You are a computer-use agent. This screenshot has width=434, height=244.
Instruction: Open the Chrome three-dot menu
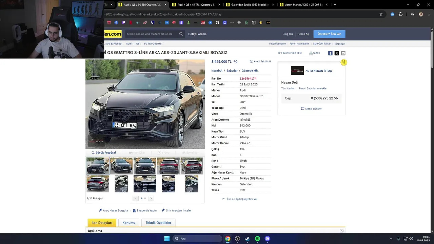click(429, 14)
